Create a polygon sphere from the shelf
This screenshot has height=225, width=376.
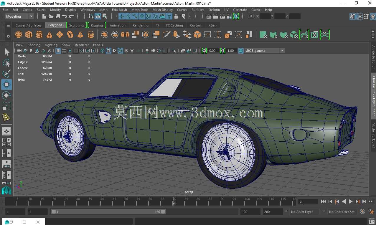click(19, 35)
